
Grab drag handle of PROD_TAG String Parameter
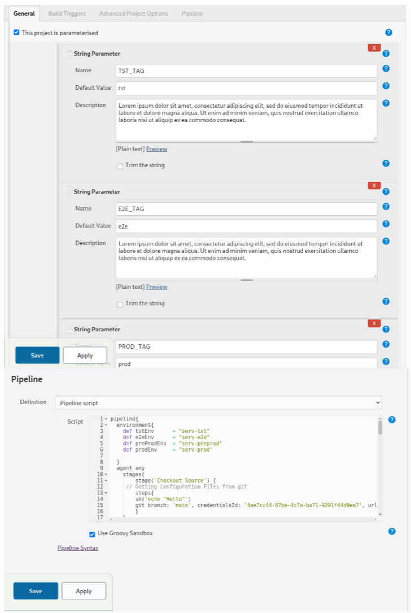point(68,329)
